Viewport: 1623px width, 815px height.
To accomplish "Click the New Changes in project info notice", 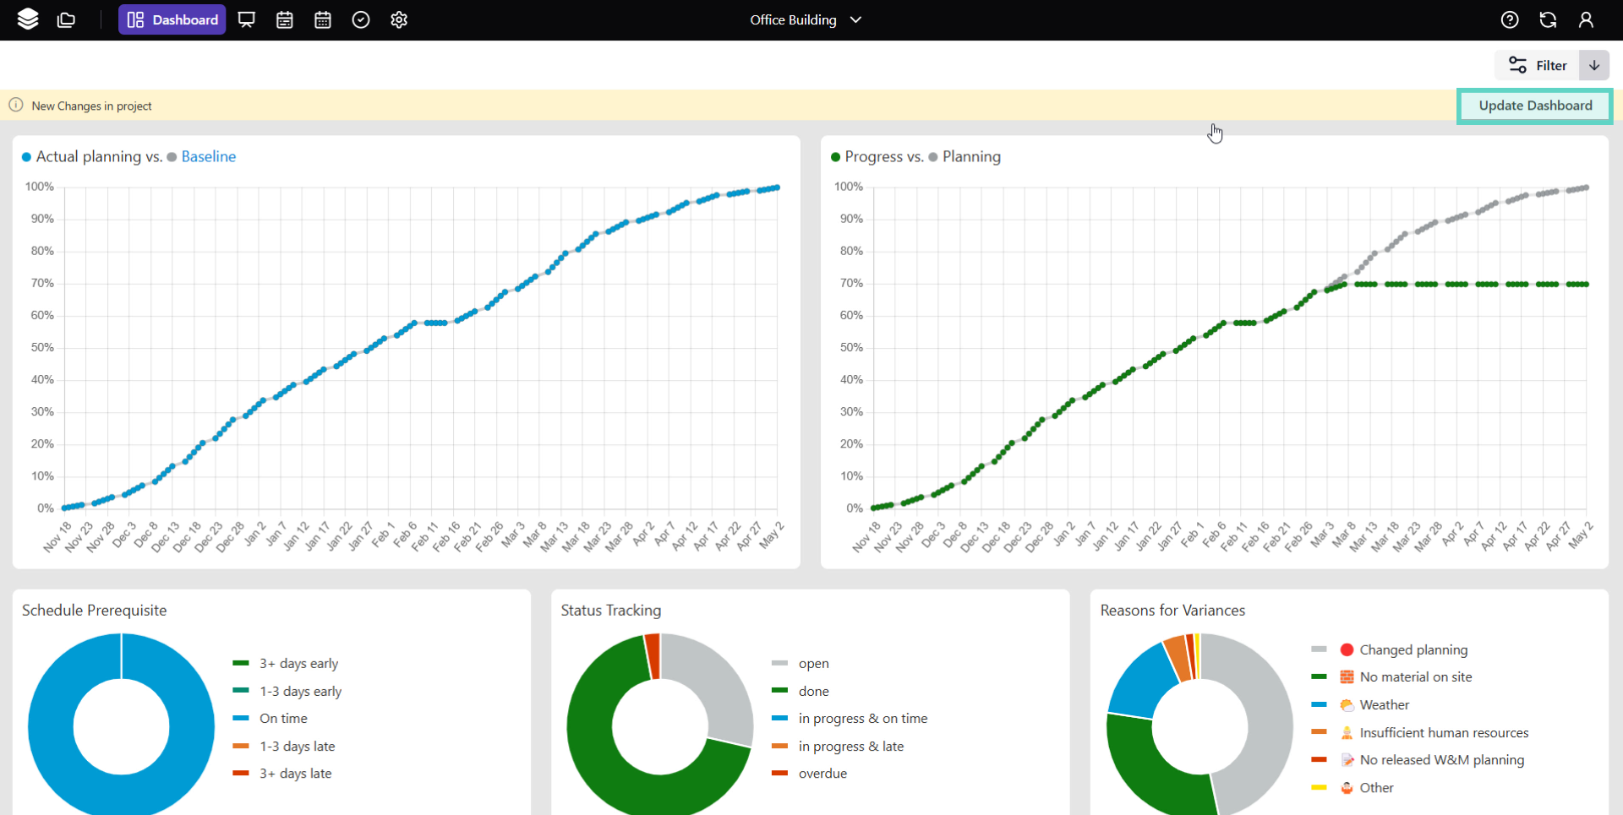I will tap(91, 106).
